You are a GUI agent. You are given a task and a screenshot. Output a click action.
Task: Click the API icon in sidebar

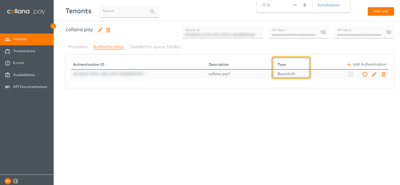[8, 87]
